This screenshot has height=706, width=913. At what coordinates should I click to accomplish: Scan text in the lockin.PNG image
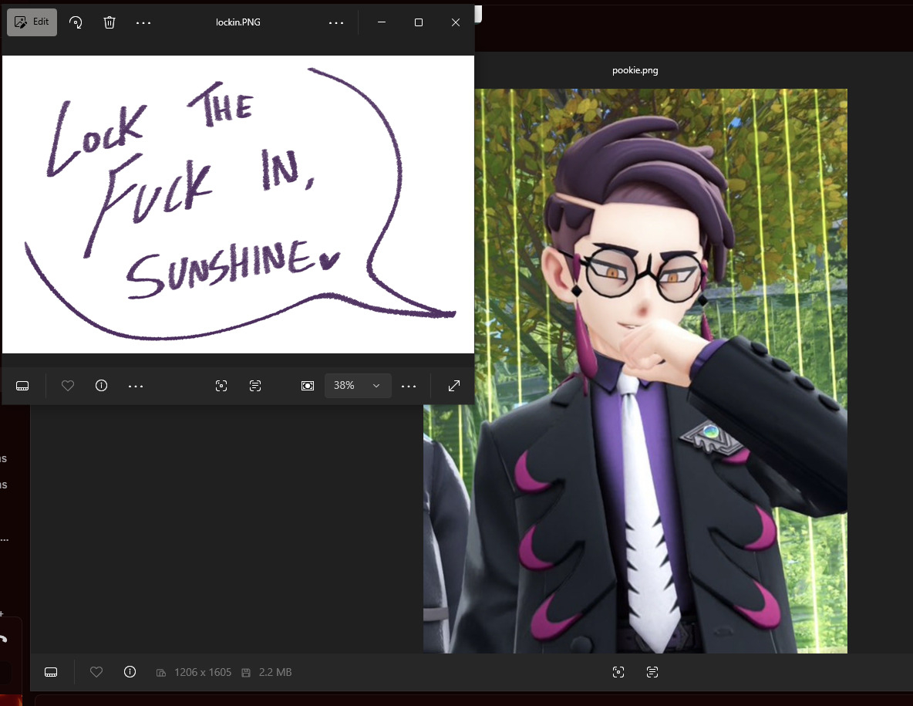pos(255,386)
